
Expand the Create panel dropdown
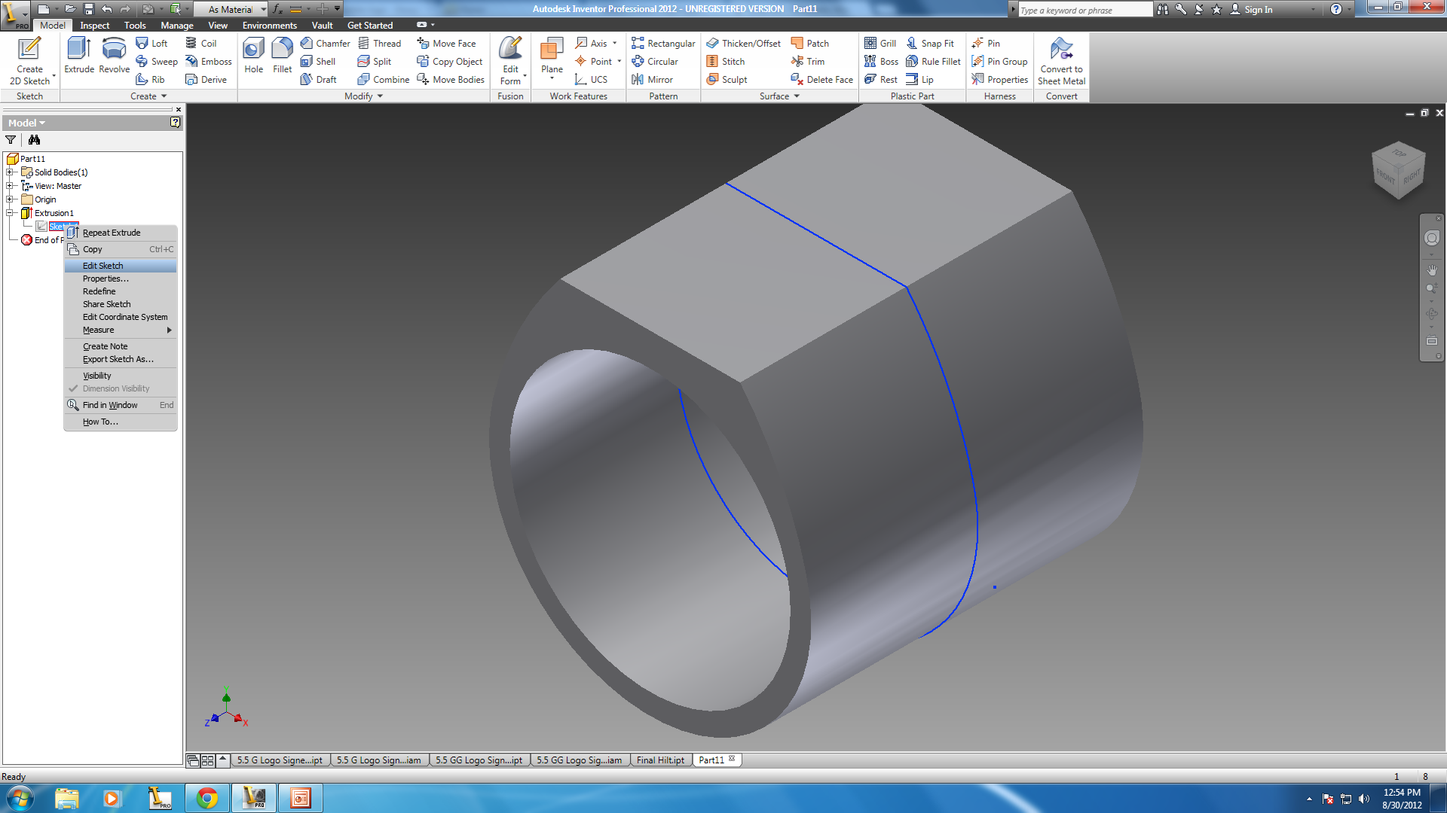tap(148, 96)
